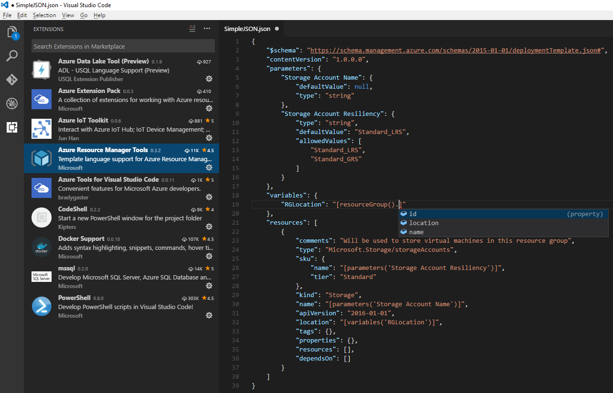Open the View menu
Image resolution: width=613 pixels, height=393 pixels.
68,15
